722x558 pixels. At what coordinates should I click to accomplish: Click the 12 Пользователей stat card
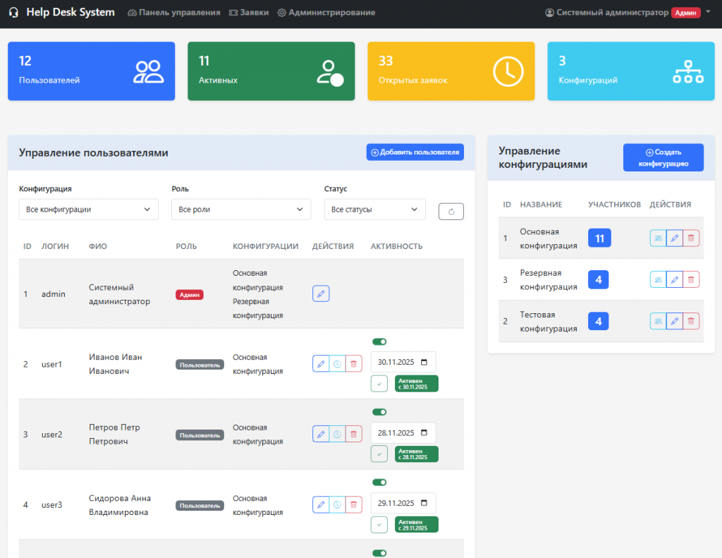(x=91, y=71)
